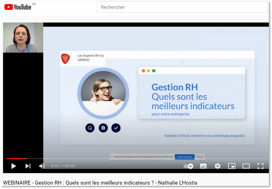Click the document icon in slide
272x189 pixels.
pos(103,128)
